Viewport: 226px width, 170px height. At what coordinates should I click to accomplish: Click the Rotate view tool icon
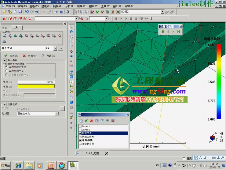pos(71,32)
